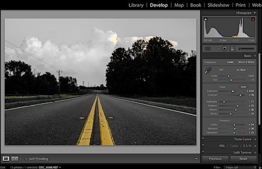Switch to Loupe view mode
Viewport: 262px width, 169px height.
6,159
